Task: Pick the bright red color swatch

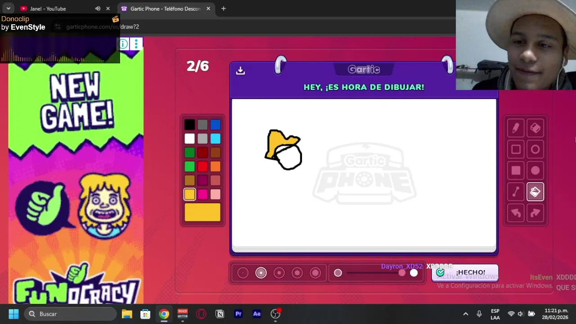Action: point(202,166)
